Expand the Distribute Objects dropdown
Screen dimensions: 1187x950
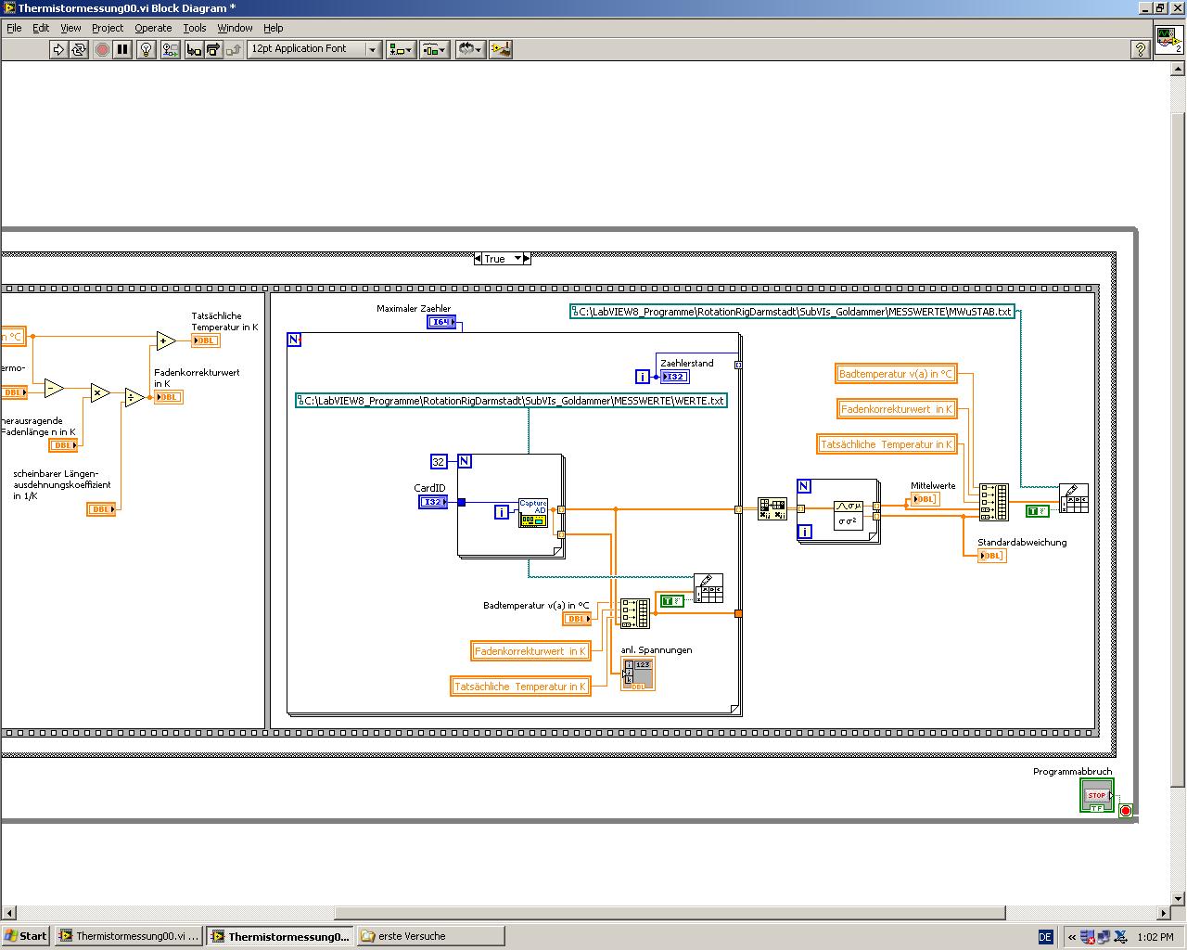[x=434, y=49]
